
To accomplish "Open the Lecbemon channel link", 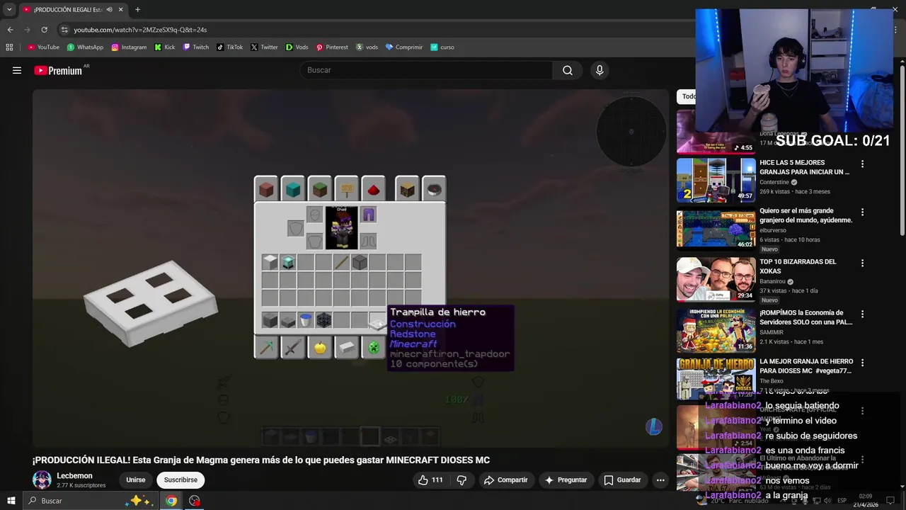I will pyautogui.click(x=74, y=476).
